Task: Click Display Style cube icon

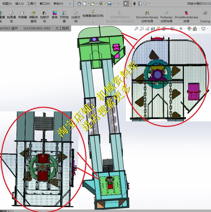Action: pyautogui.click(x=172, y=29)
